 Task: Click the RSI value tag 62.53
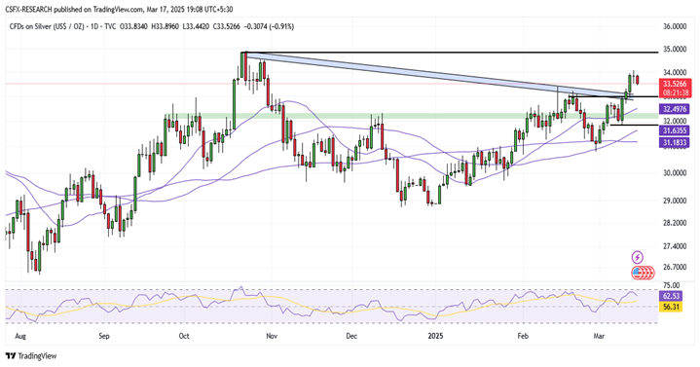(x=671, y=297)
